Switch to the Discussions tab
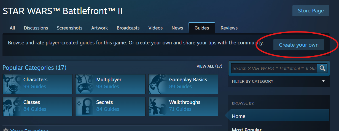The width and height of the screenshot is (339, 131). click(x=36, y=28)
